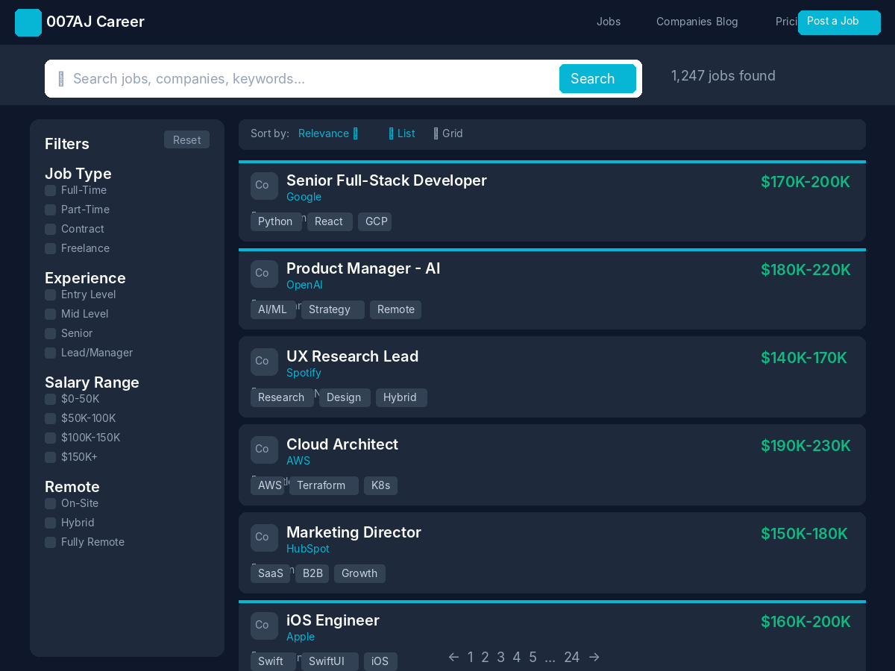Open the Senior Full-Stack Developer listing

point(386,180)
